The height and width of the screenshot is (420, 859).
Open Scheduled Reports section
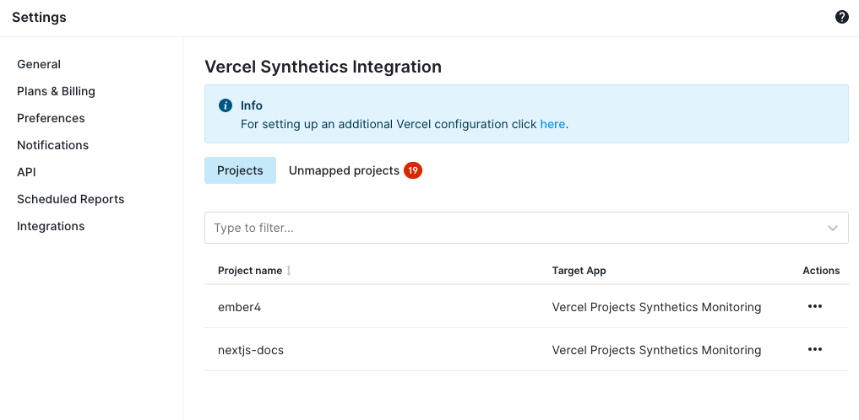tap(71, 199)
